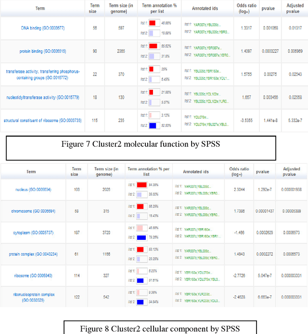Image resolution: width=308 pixels, height=334 pixels.
Task: Click the nucleus (GO:0005634) term link
Action: [x=33, y=189]
